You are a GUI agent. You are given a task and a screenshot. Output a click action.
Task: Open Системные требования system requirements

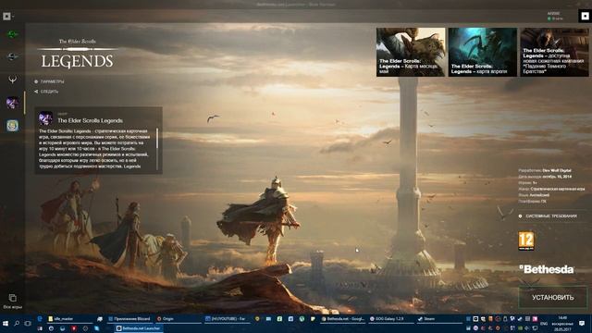(x=548, y=216)
